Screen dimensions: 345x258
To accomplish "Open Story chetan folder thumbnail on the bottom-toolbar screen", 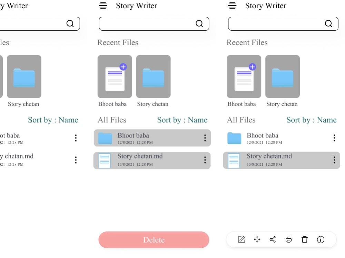I will tap(282, 76).
